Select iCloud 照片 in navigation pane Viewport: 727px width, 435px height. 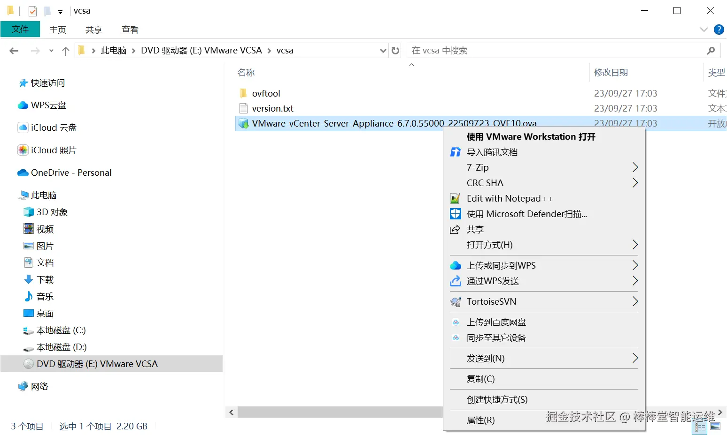(47, 150)
